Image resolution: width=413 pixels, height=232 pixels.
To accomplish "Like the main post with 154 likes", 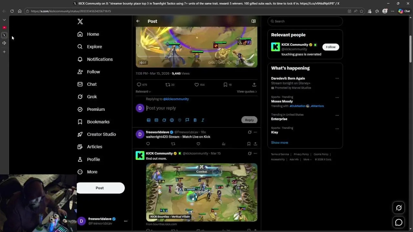I will pyautogui.click(x=196, y=85).
